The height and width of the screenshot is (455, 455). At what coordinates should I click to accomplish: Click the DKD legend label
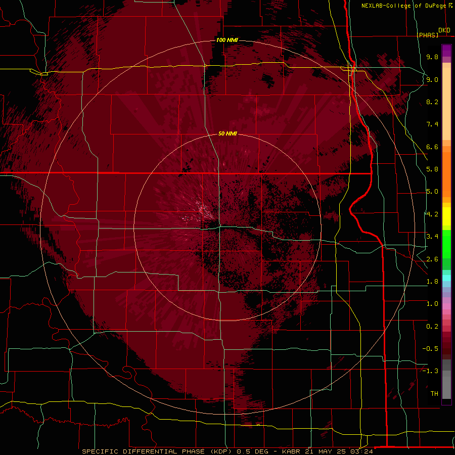444,30
